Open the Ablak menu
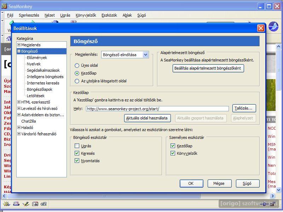Screen dimensions: 283x212 coord(127,15)
